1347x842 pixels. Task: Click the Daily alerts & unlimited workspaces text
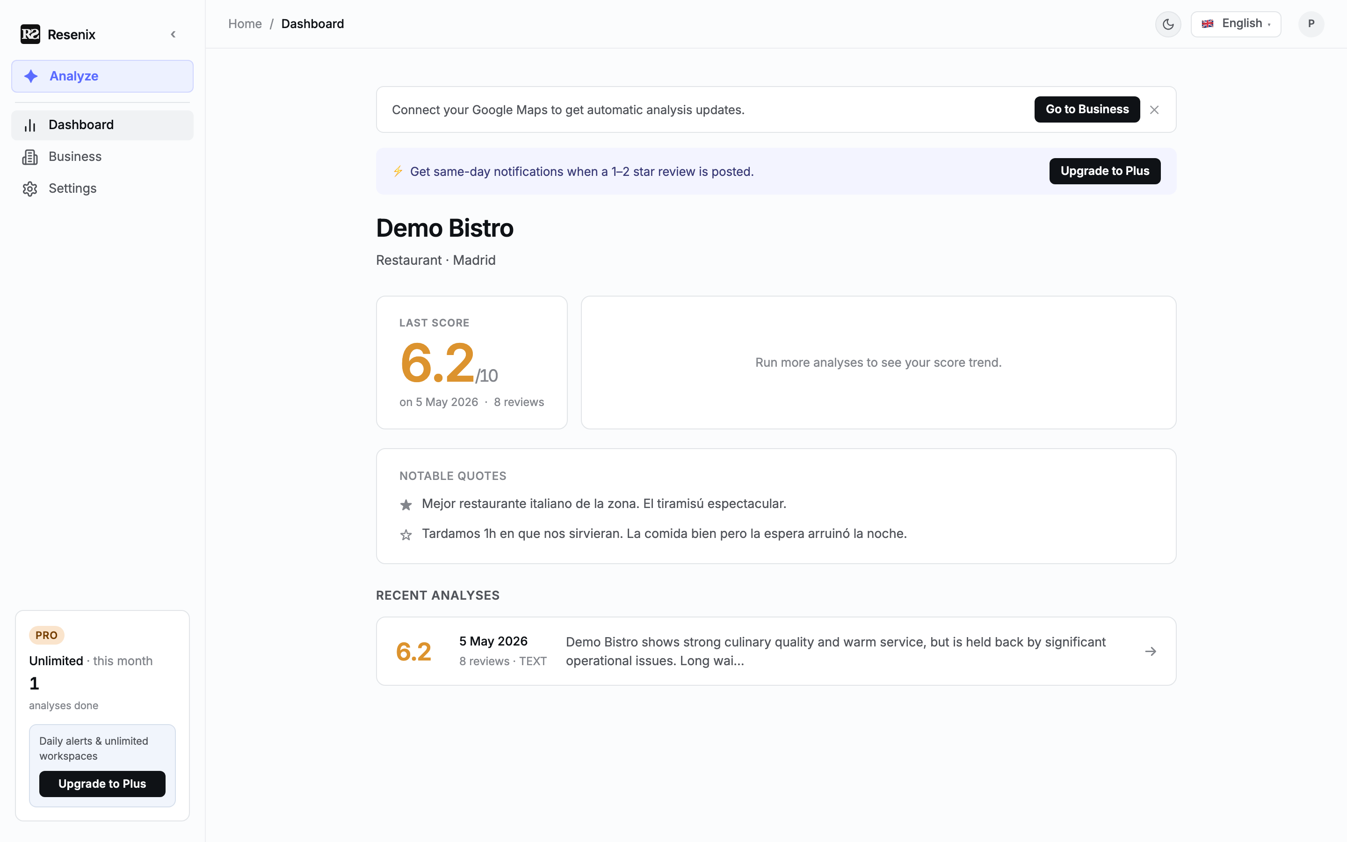point(94,748)
